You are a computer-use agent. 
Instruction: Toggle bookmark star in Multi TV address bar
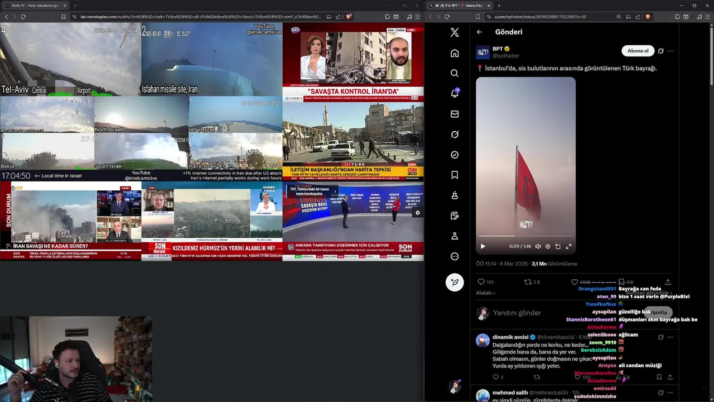tap(64, 17)
